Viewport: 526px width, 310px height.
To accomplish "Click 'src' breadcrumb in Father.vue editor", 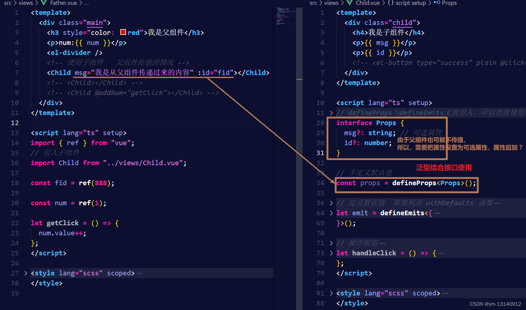I will 8,3.
